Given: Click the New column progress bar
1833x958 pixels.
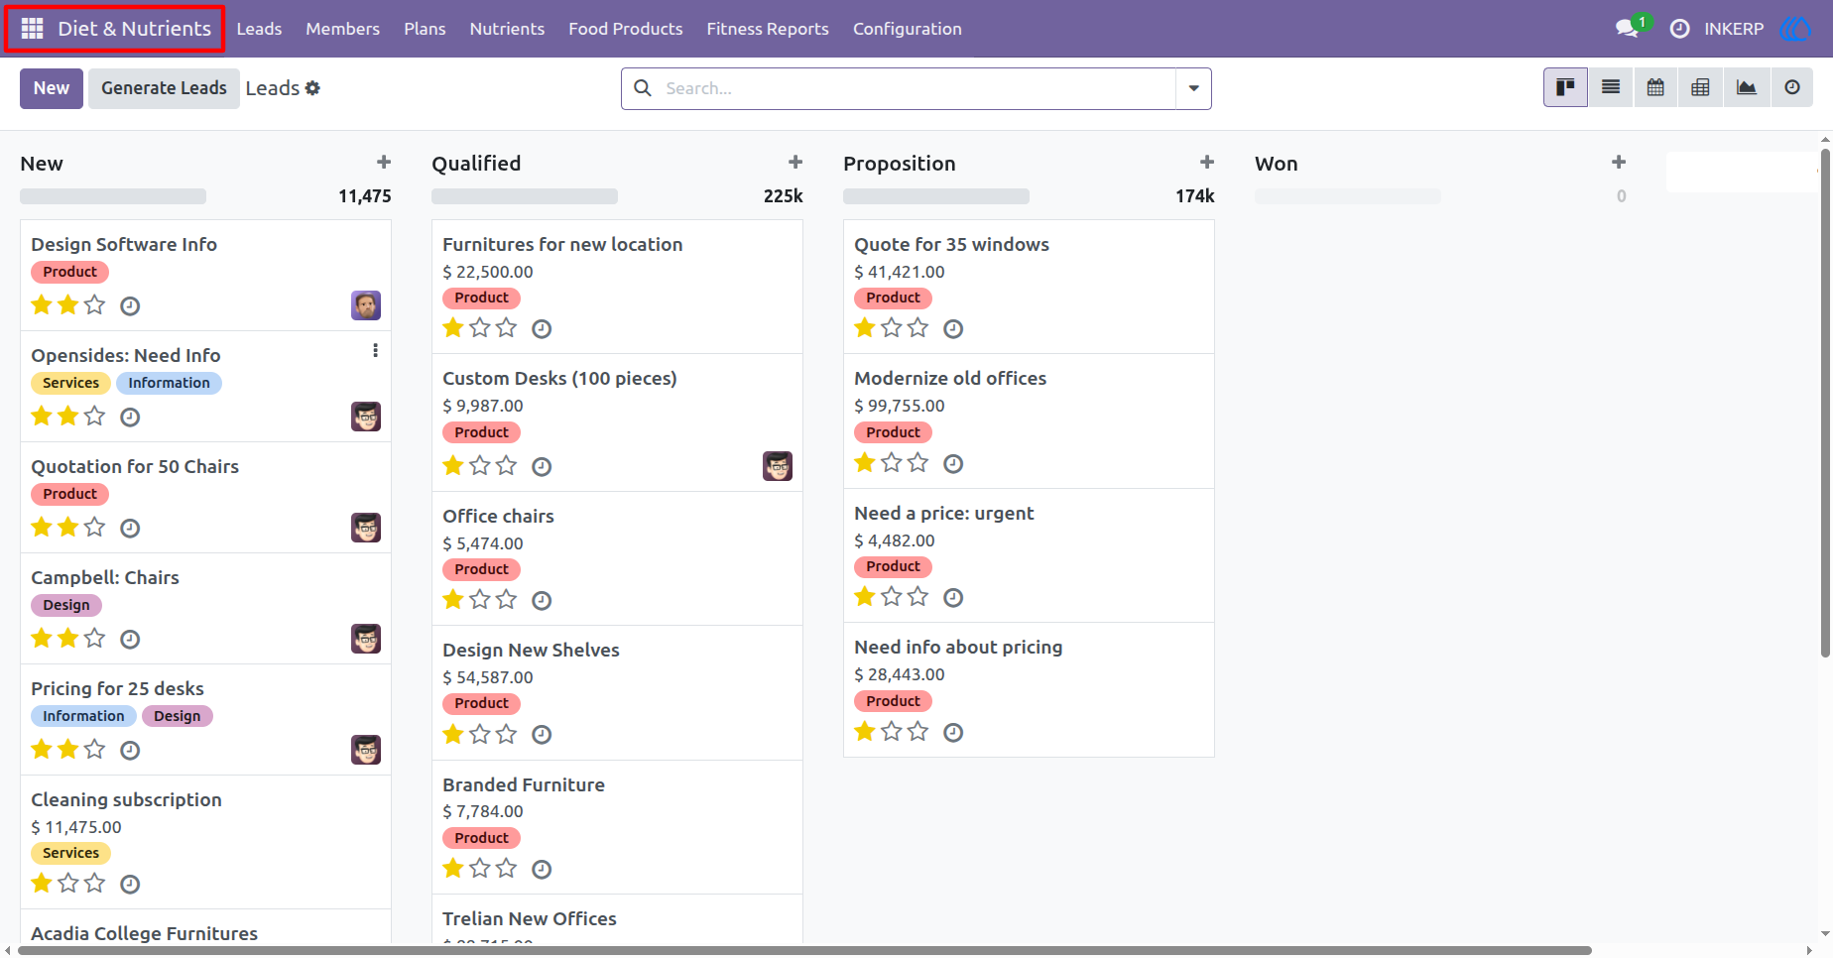Looking at the screenshot, I should pos(113,196).
